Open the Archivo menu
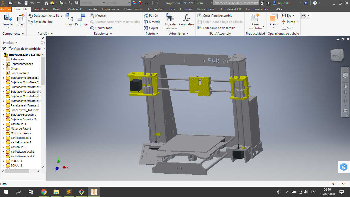Screen dimensions: 350x197 coord(6,9)
